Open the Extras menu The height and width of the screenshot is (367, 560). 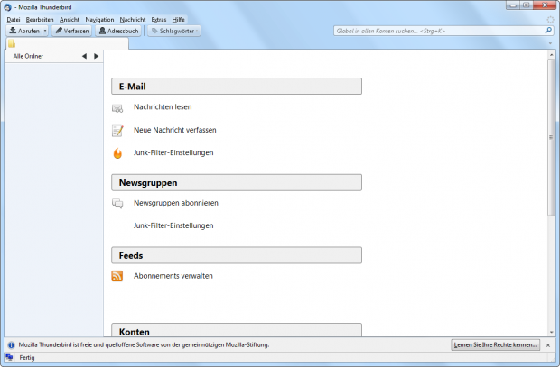pos(159,20)
